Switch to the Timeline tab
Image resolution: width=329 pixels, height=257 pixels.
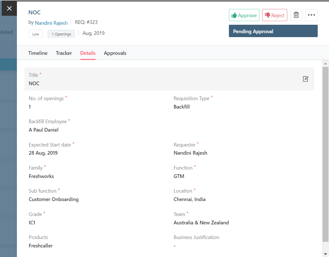(38, 53)
